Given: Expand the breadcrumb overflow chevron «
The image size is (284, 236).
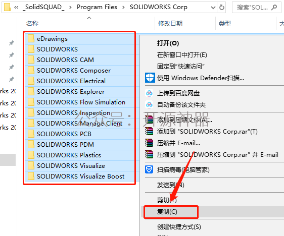Looking at the screenshot, I should [x=16, y=7].
